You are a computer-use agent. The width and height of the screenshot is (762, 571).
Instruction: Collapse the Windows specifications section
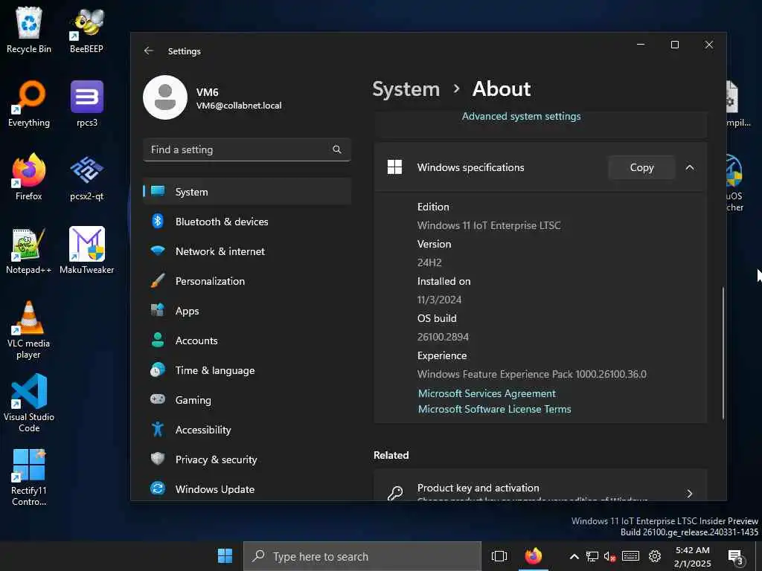pos(690,167)
